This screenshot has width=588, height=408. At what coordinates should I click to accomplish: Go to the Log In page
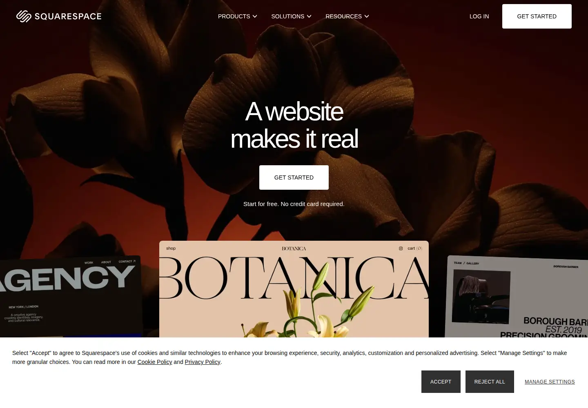click(x=479, y=16)
